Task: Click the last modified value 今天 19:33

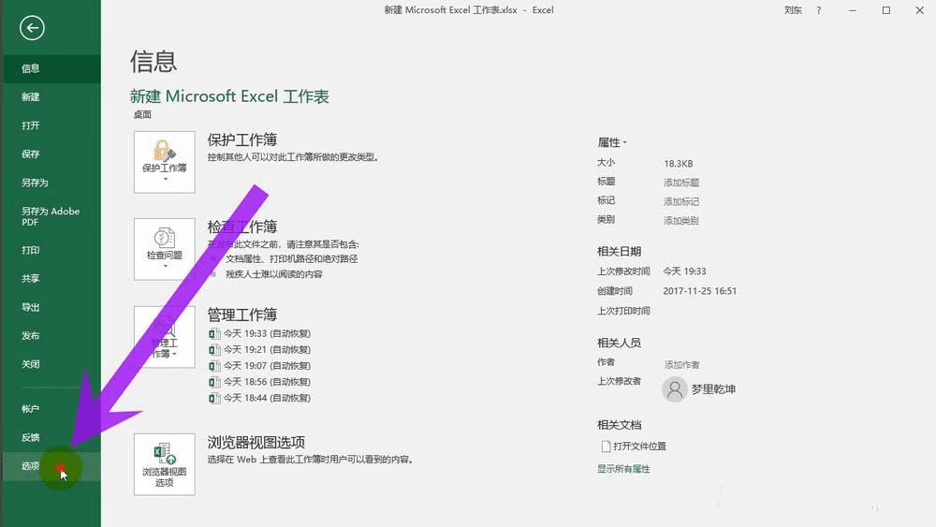Action: tap(685, 271)
